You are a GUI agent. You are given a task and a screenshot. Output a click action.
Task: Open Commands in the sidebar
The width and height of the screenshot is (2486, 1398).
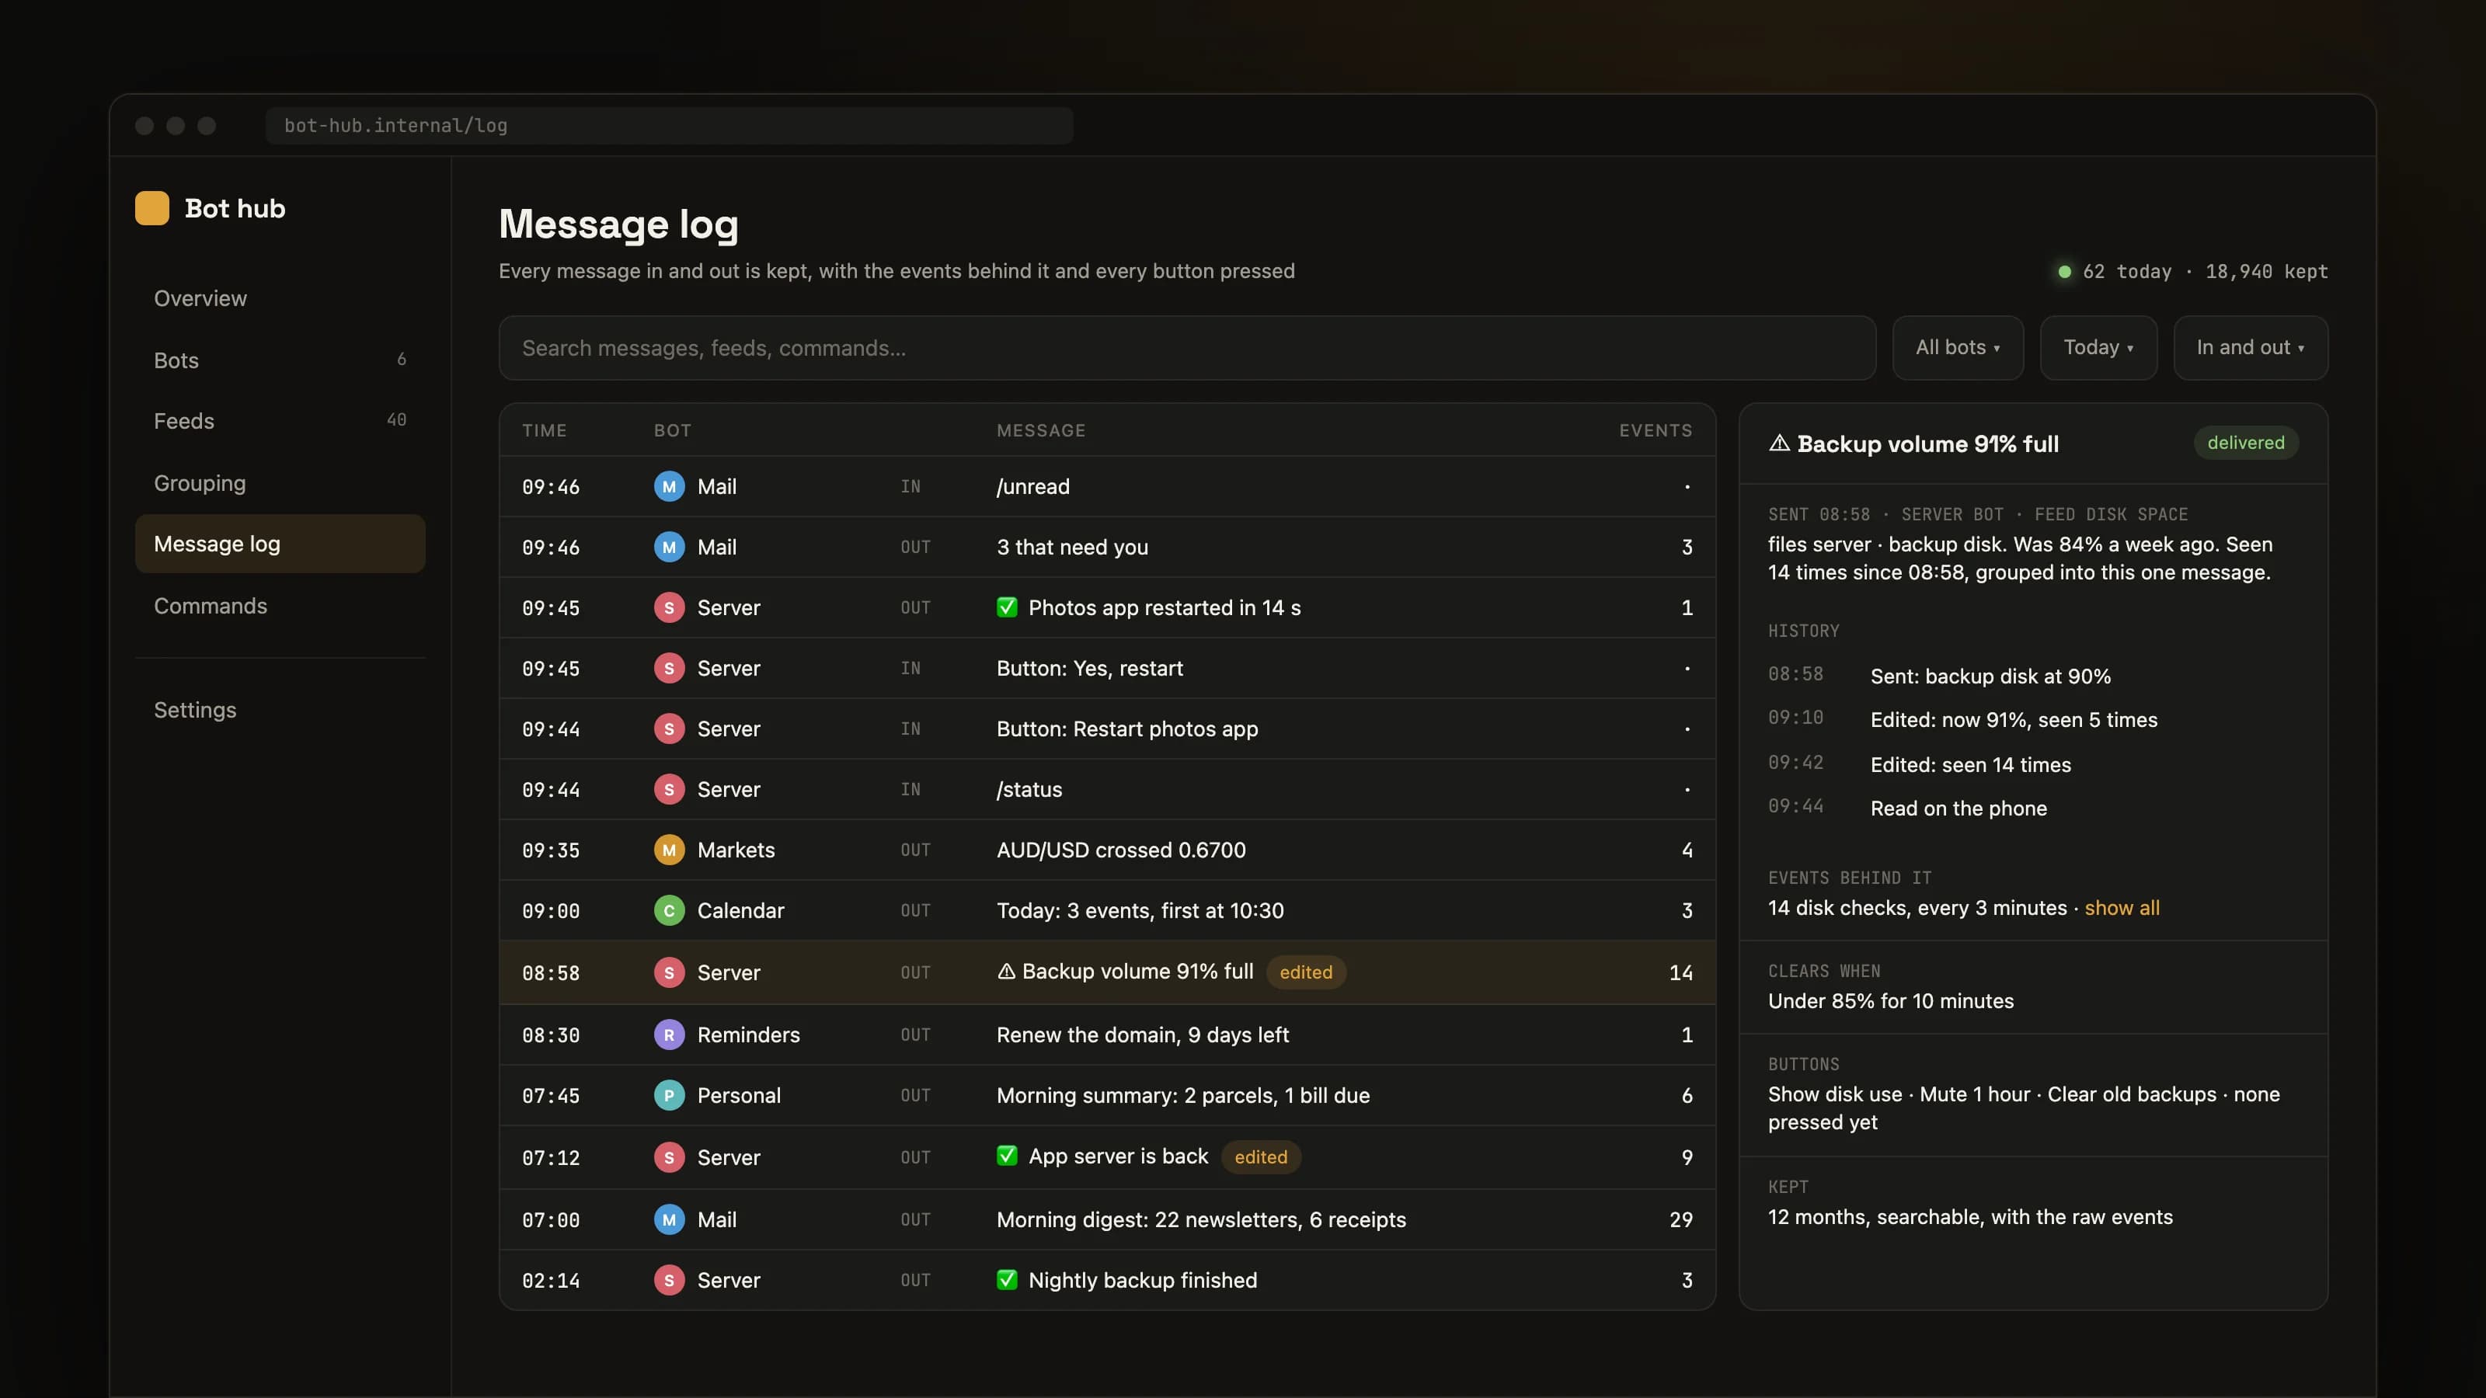tap(280, 606)
